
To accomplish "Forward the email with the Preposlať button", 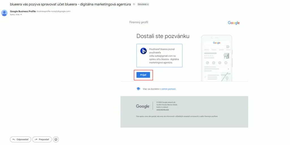I will pos(42,139).
